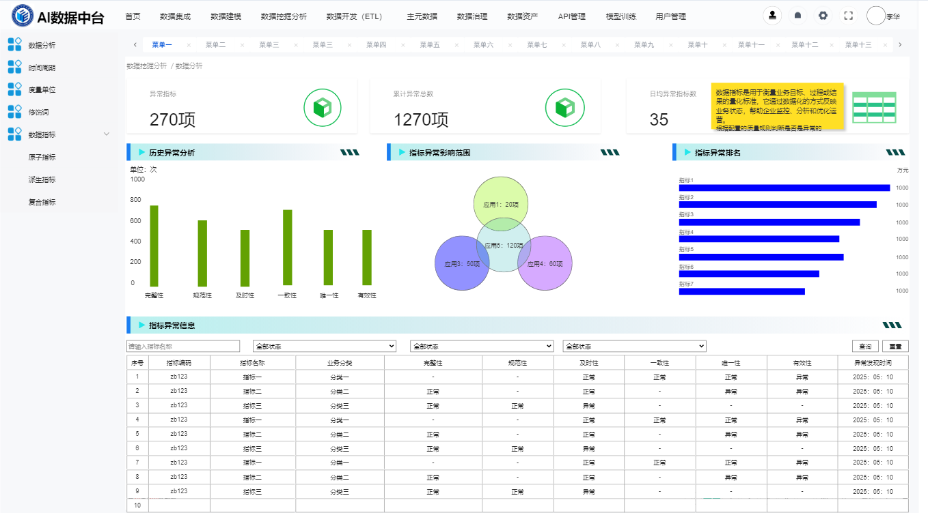Open 用户管理 in the top navigation

coord(670,16)
